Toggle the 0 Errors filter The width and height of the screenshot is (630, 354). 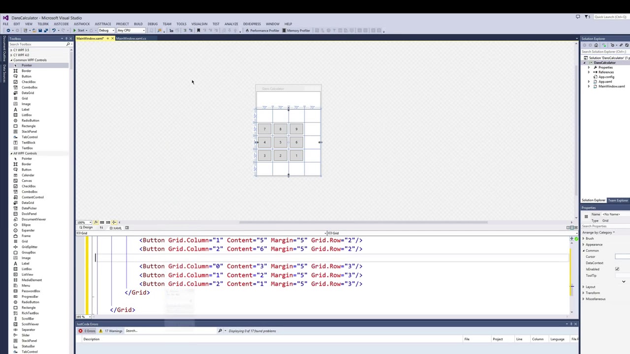(x=87, y=331)
